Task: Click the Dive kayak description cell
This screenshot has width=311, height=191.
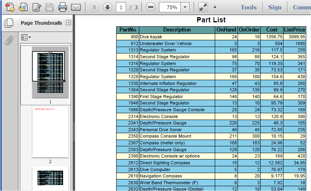Action: 177,37
